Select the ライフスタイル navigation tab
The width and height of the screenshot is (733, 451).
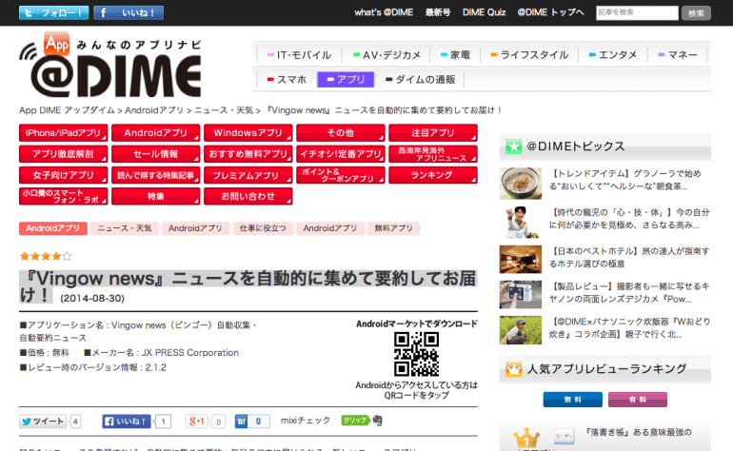coord(529,55)
